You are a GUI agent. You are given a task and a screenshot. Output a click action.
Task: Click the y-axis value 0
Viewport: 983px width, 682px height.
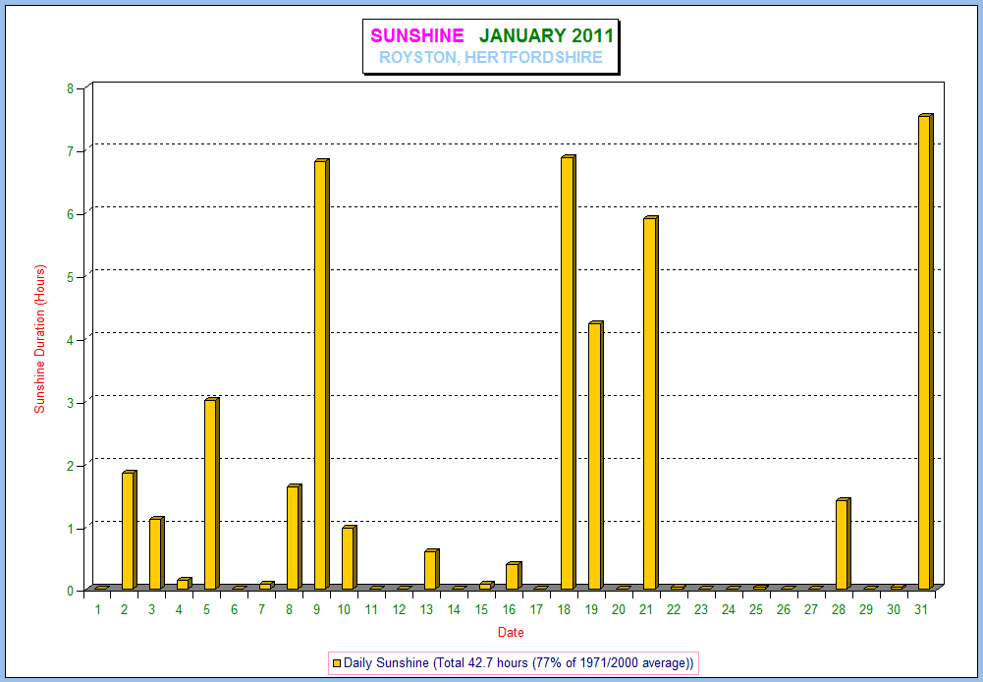tap(71, 591)
